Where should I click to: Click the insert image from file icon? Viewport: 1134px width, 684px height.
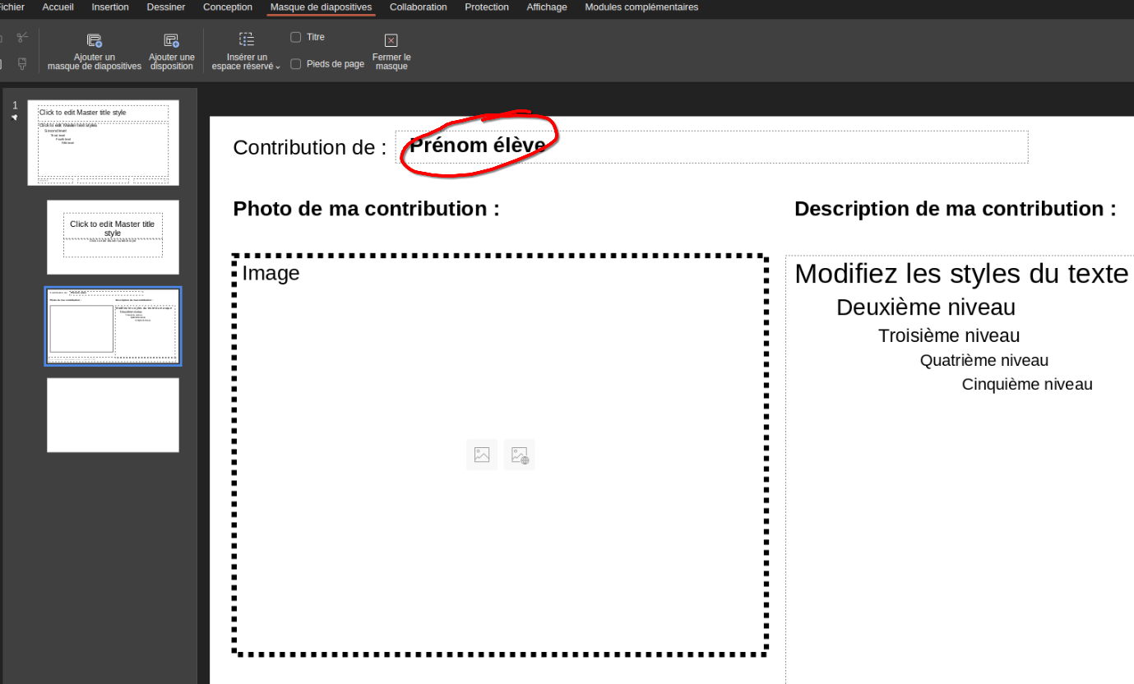pyautogui.click(x=482, y=455)
